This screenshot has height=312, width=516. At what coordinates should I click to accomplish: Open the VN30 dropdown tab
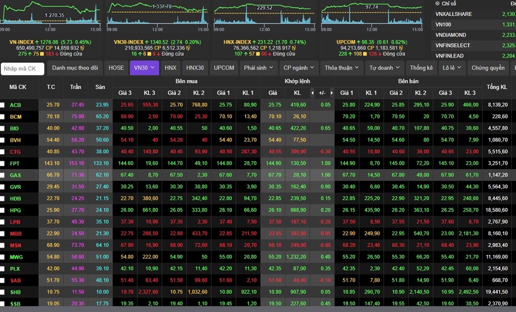point(144,68)
